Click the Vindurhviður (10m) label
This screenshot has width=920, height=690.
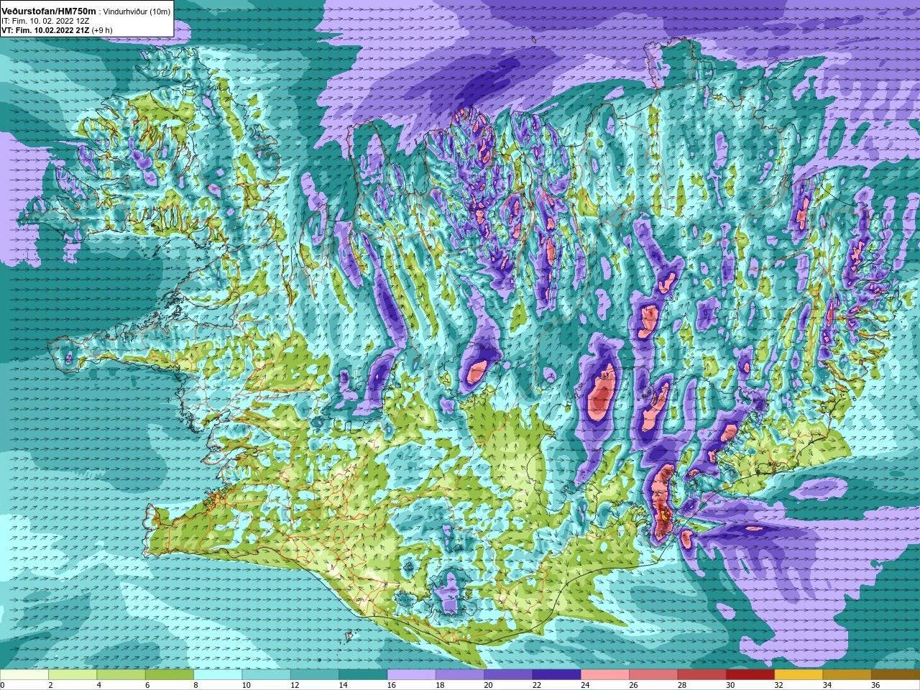(x=137, y=12)
